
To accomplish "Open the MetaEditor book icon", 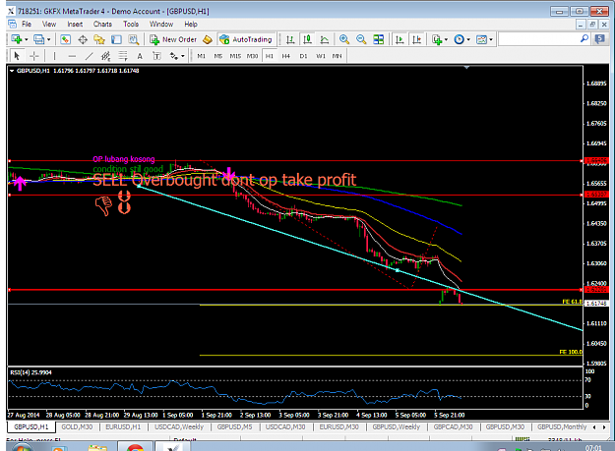I will (208, 39).
